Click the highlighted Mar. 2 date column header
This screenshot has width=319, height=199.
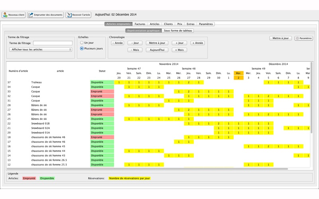coord(238,75)
